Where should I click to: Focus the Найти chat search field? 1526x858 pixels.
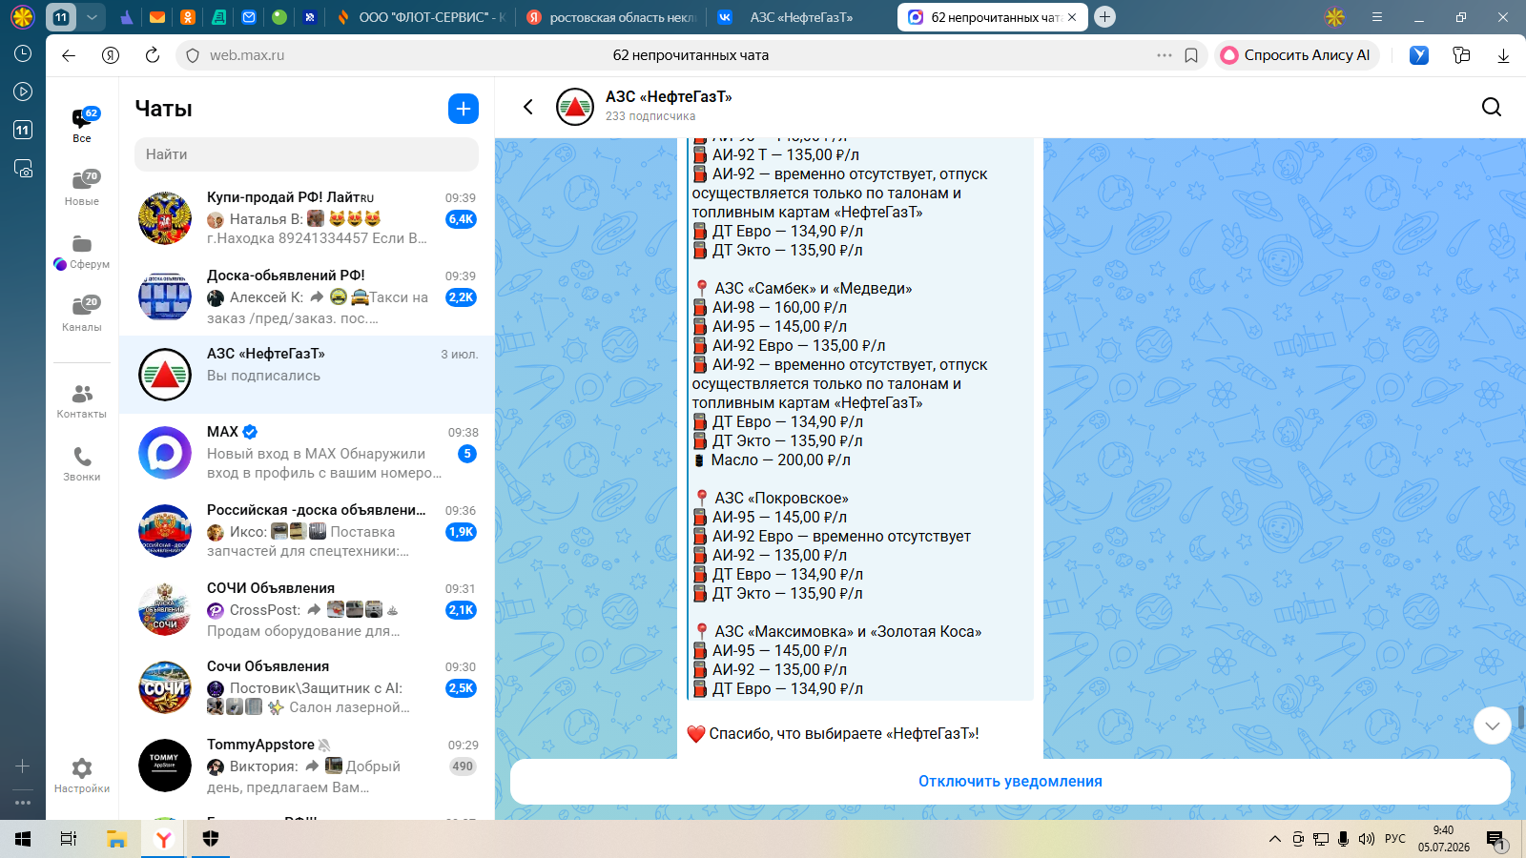[x=306, y=154]
